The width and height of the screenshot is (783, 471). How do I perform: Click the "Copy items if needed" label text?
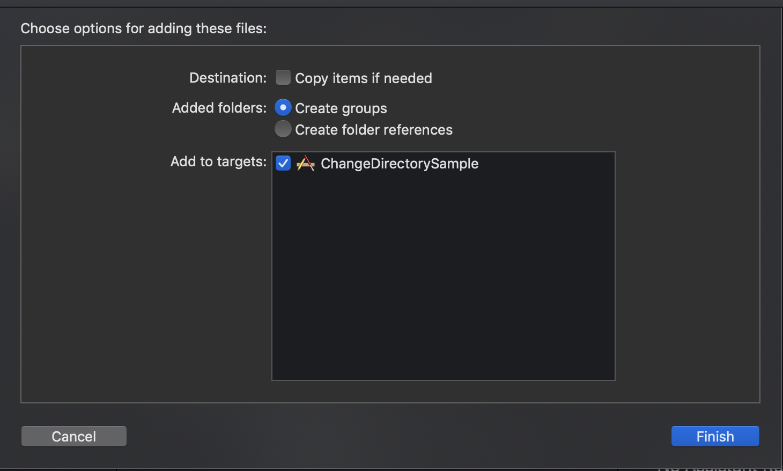tap(364, 78)
